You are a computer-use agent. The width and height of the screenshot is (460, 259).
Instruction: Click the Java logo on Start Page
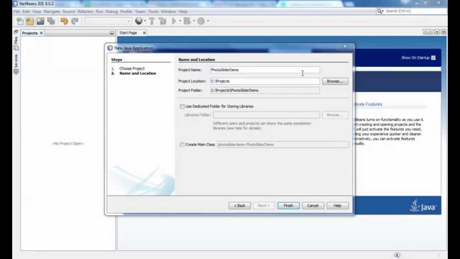click(423, 205)
